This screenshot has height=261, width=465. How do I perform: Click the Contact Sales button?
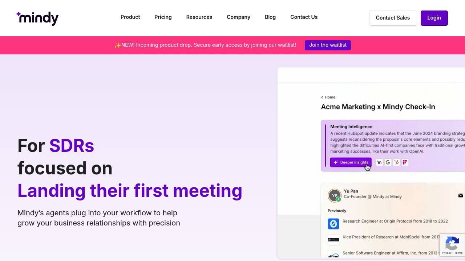(393, 18)
